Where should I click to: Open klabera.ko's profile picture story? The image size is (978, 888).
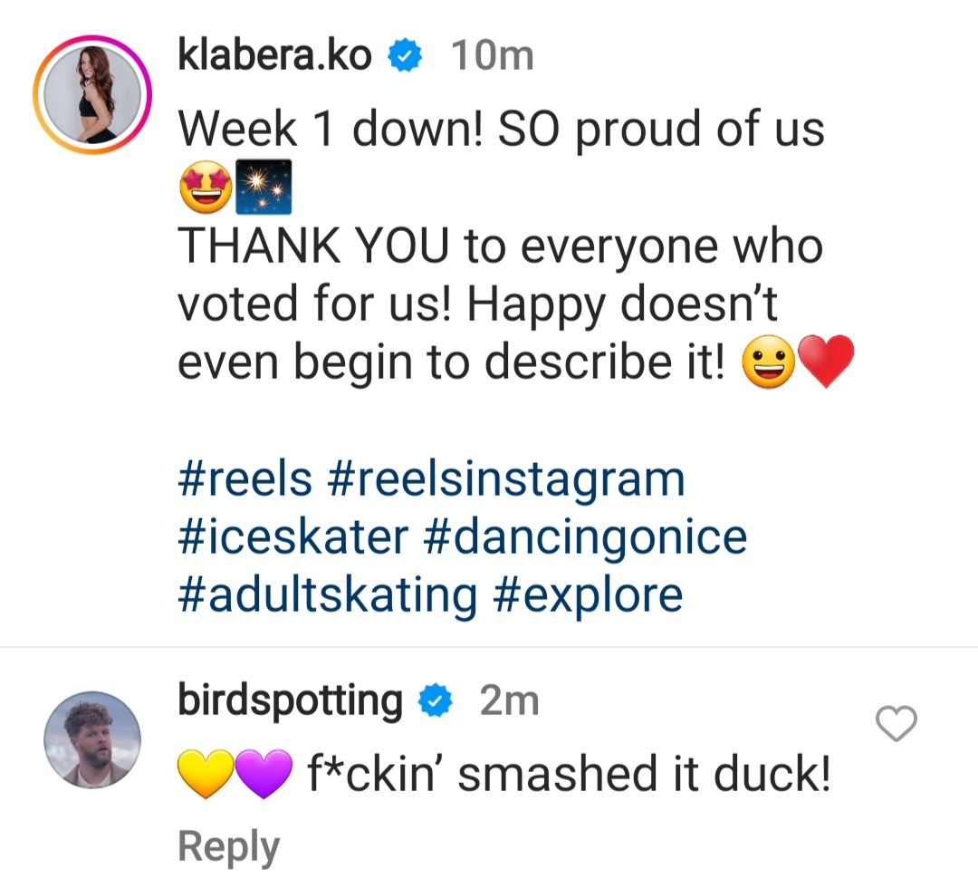pyautogui.click(x=91, y=95)
